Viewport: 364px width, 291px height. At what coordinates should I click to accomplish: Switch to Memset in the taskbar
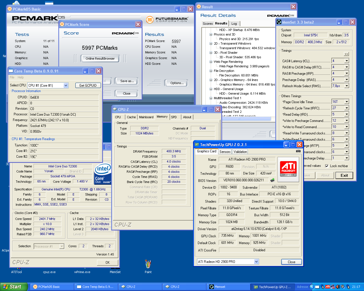tap(229, 287)
